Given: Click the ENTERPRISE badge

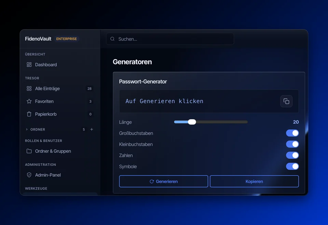Looking at the screenshot, I should click(x=67, y=39).
